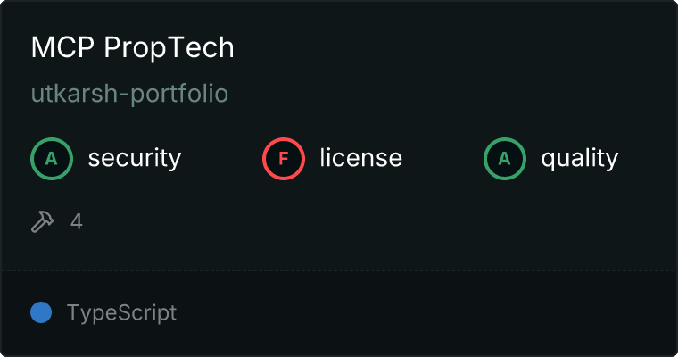Click the blue TypeScript language dot
Image resolution: width=678 pixels, height=357 pixels.
point(41,312)
